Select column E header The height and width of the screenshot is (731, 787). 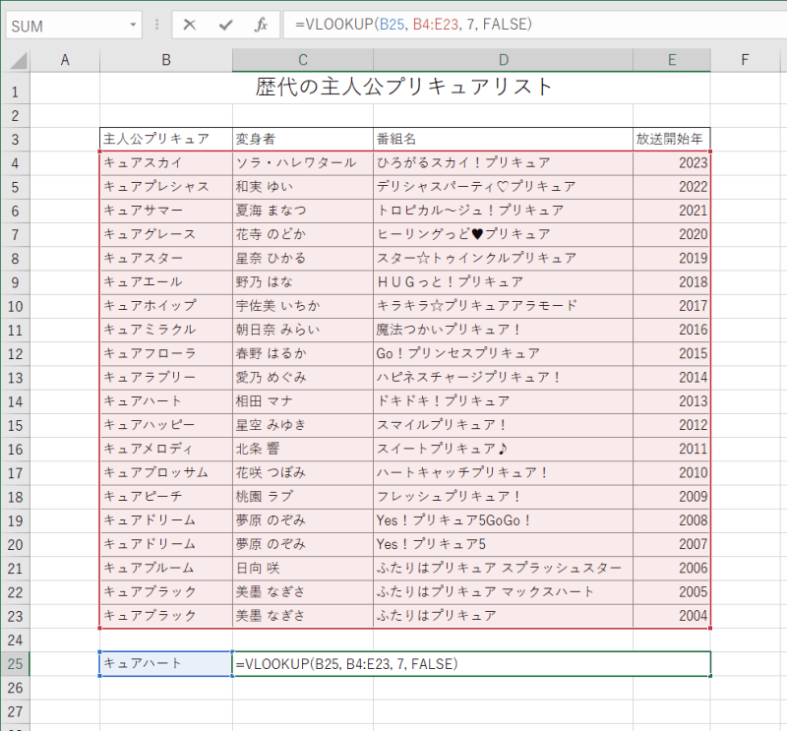click(672, 60)
